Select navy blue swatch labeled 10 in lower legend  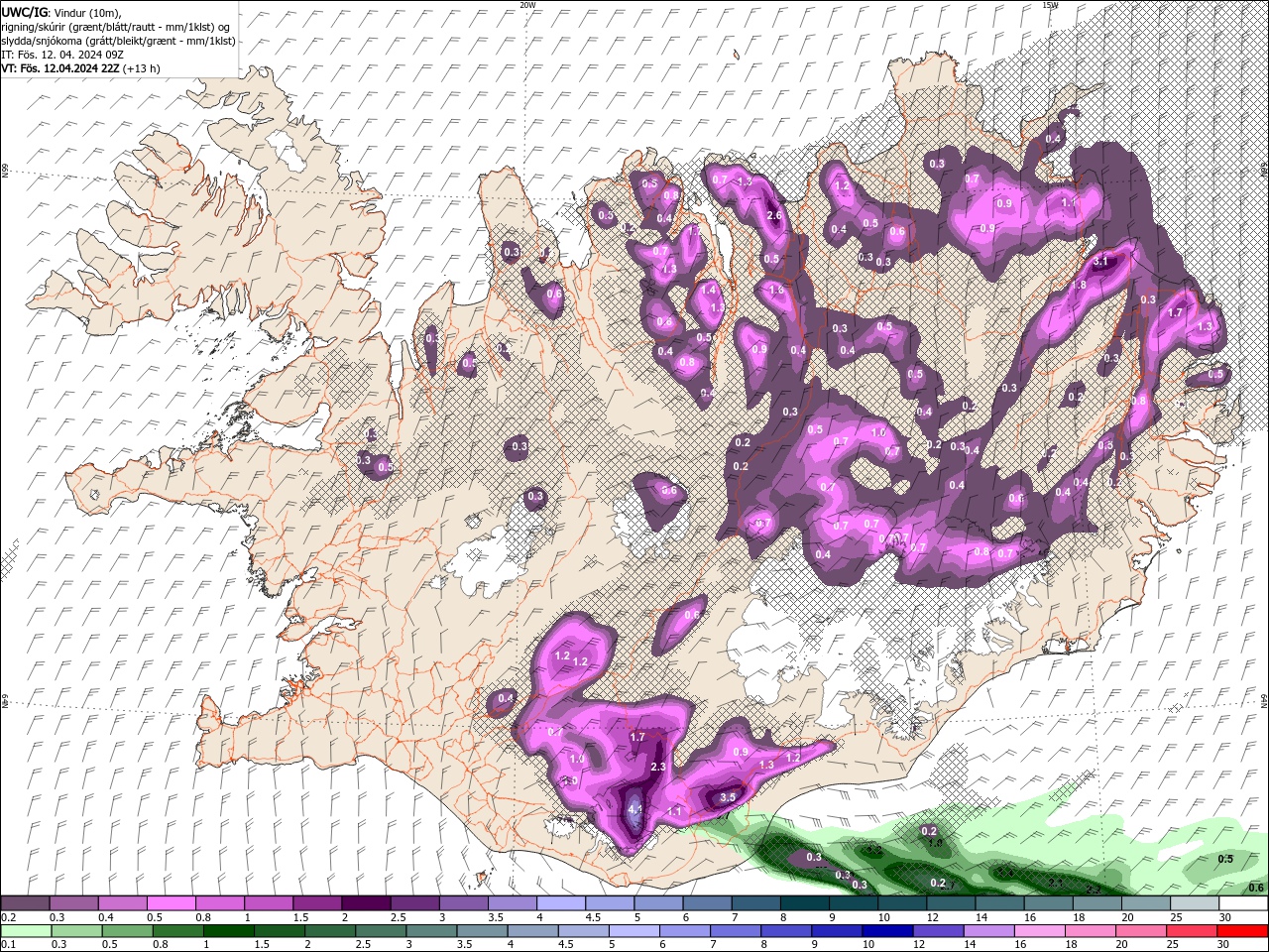885,931
